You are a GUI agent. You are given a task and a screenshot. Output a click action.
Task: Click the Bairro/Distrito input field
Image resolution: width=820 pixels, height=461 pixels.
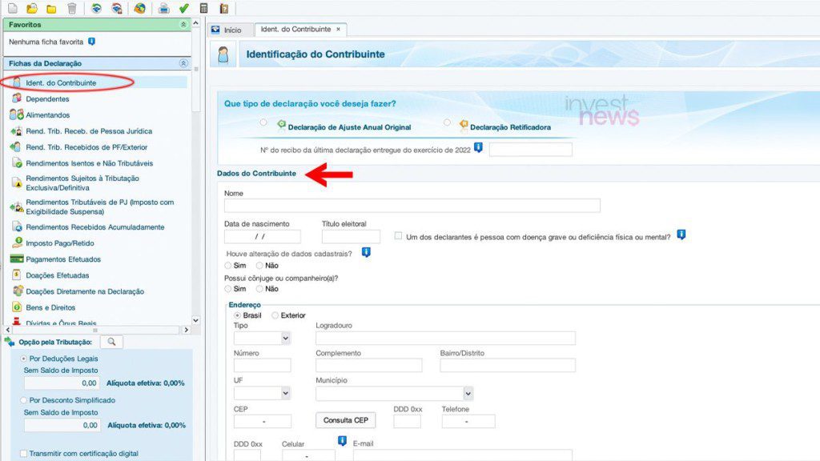pos(507,365)
